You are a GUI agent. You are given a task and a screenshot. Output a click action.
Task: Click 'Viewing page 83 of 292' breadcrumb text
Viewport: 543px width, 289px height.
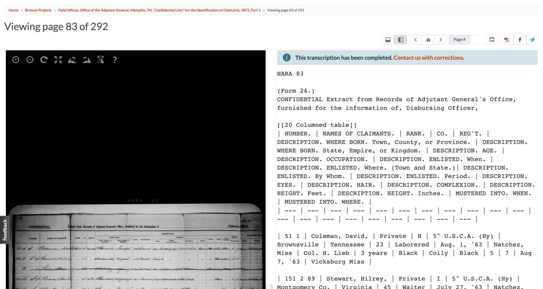(285, 10)
